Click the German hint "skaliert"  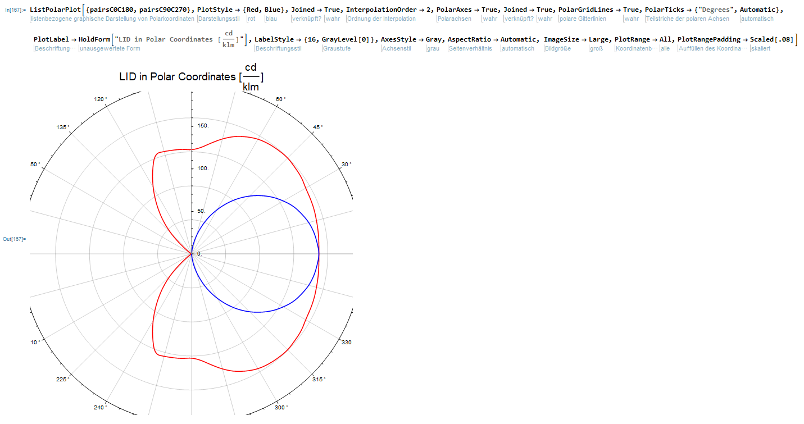coord(761,48)
